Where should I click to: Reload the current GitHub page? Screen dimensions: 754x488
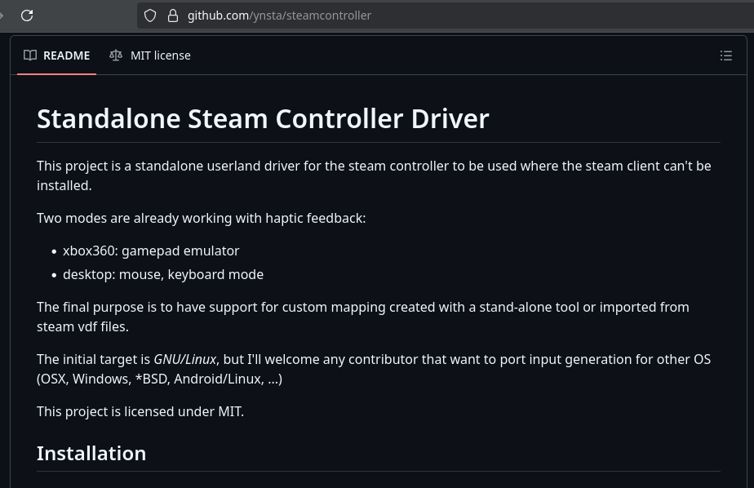pos(27,16)
